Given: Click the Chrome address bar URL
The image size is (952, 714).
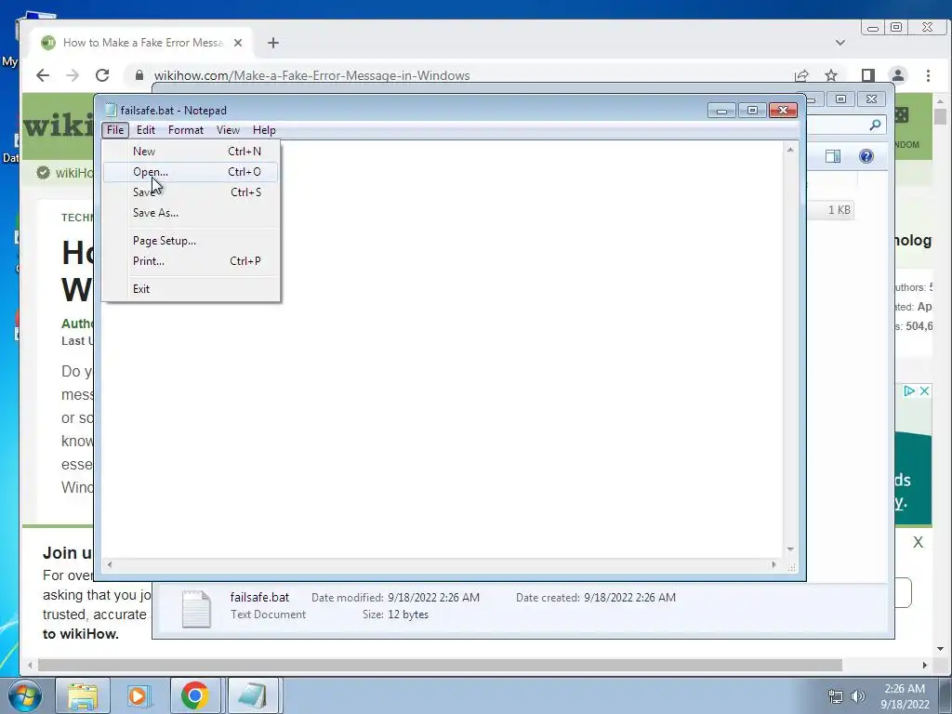Looking at the screenshot, I should 311,76.
